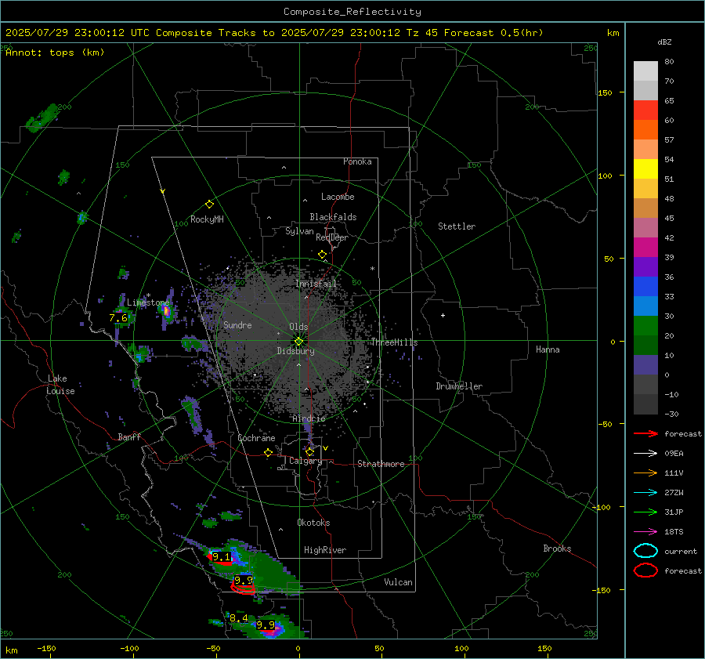Click the Blackfalds town label
Viewport: 705px width, 659px height.
333,217
